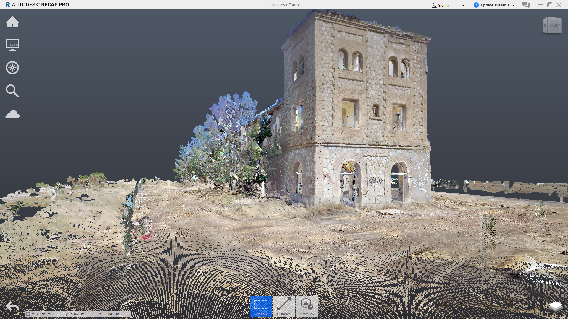Open the Project Navigator layers icon

click(x=555, y=306)
